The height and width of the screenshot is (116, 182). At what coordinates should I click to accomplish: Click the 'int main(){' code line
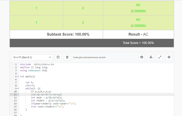(27, 76)
